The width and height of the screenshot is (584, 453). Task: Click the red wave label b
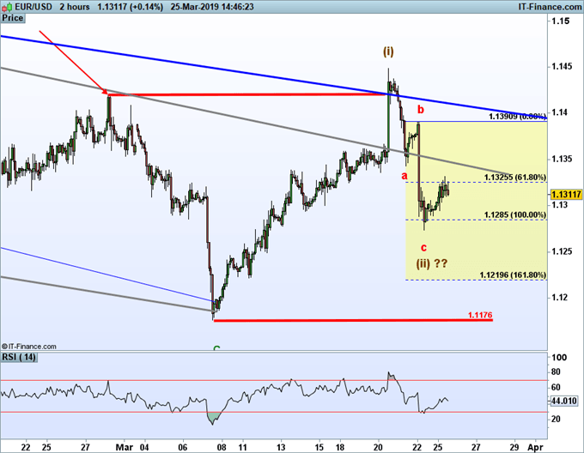pos(421,109)
